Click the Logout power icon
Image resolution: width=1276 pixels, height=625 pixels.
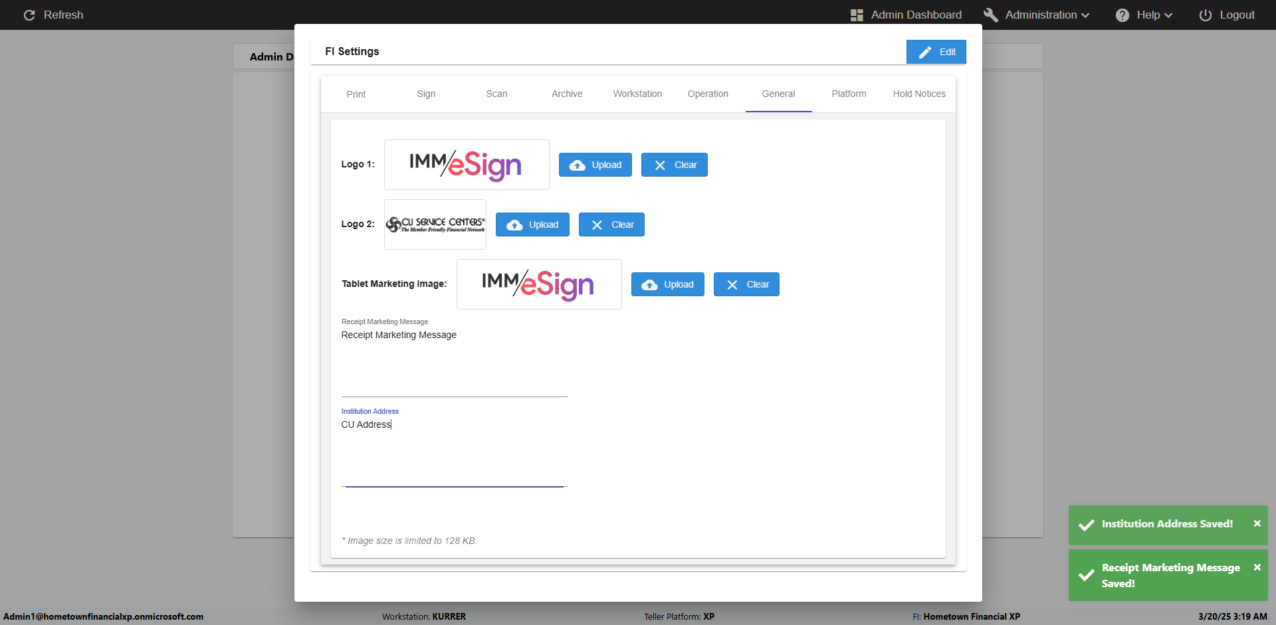[1206, 15]
